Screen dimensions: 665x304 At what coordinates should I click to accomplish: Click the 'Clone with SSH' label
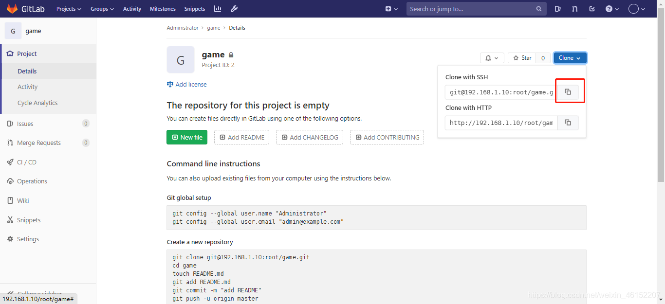(466, 77)
